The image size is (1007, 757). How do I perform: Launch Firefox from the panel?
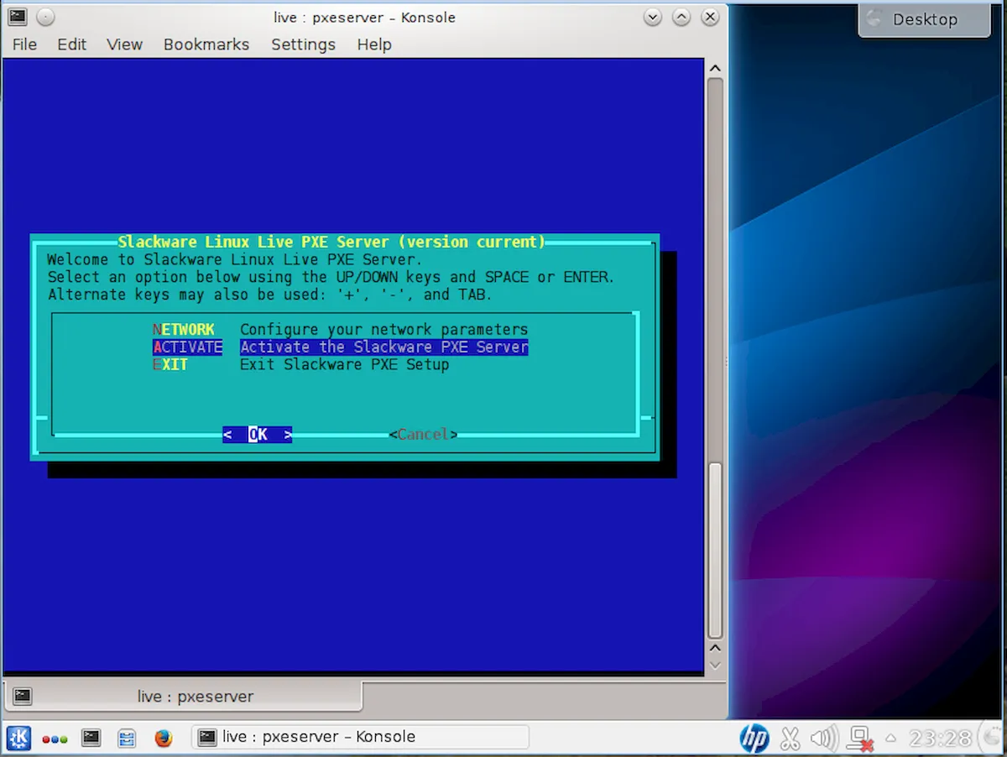pos(164,738)
